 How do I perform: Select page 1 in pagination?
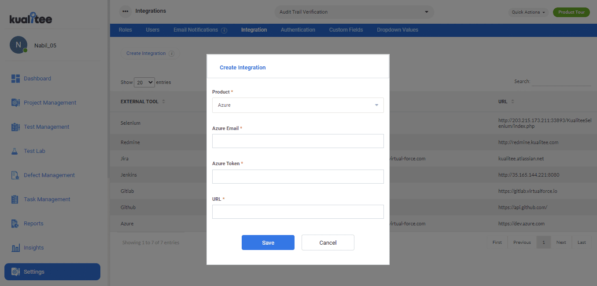coord(544,243)
